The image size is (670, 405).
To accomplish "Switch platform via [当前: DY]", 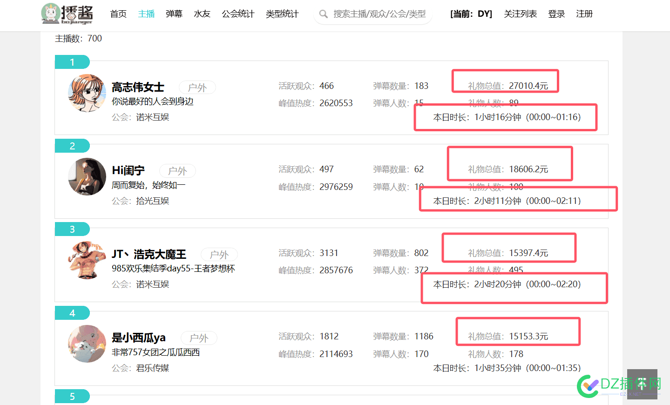I will click(x=471, y=14).
